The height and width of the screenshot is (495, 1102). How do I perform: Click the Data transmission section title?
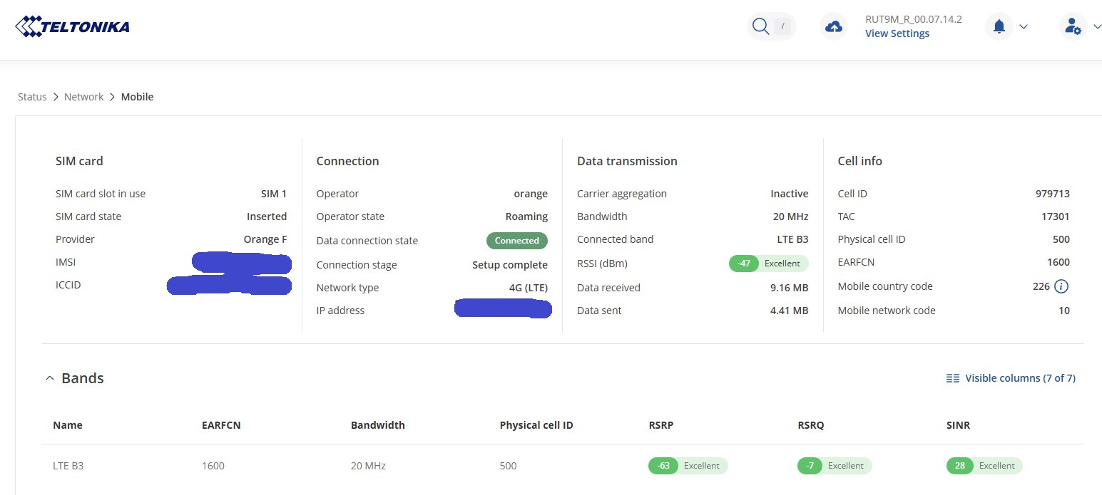[627, 161]
